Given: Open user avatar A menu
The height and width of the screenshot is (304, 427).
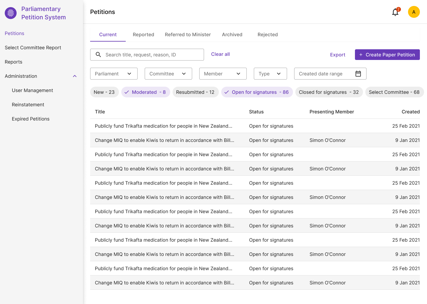Looking at the screenshot, I should pos(414,12).
